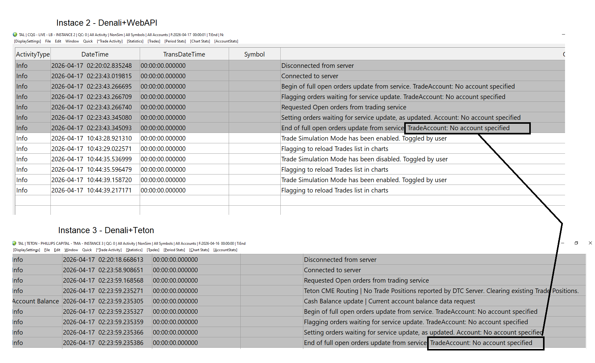Click the DateTime column header
Image resolution: width=595 pixels, height=363 pixels.
[95, 54]
